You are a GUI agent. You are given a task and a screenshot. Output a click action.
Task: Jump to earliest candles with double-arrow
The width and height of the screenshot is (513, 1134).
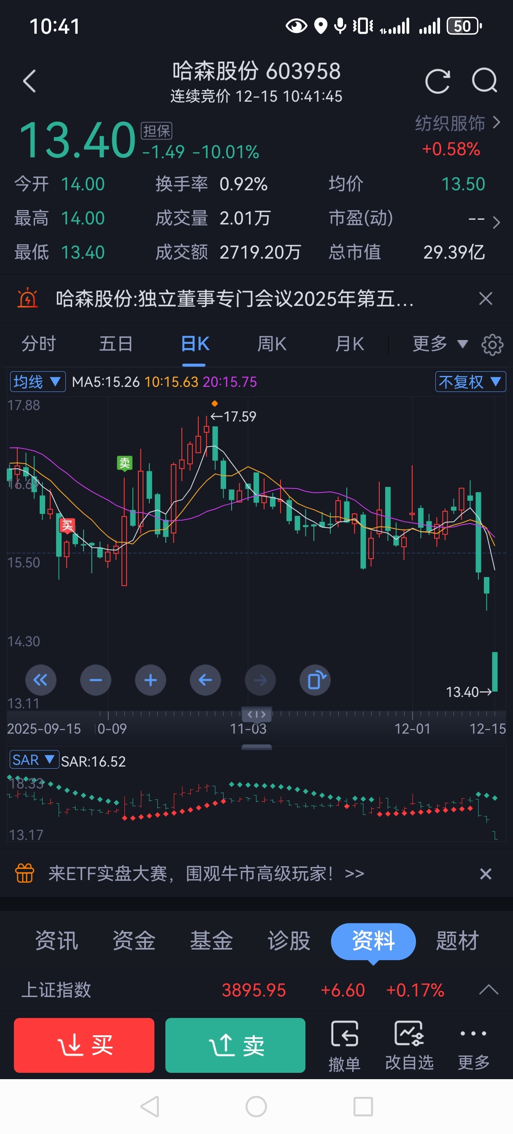40,680
